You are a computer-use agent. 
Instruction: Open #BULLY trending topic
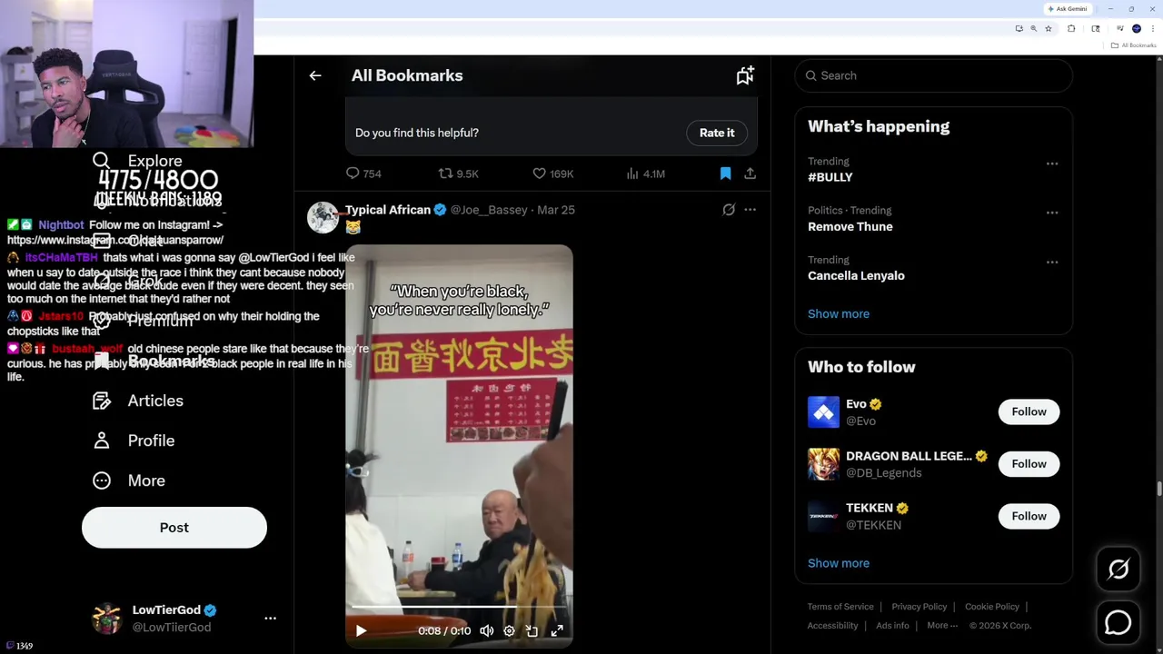coord(830,177)
